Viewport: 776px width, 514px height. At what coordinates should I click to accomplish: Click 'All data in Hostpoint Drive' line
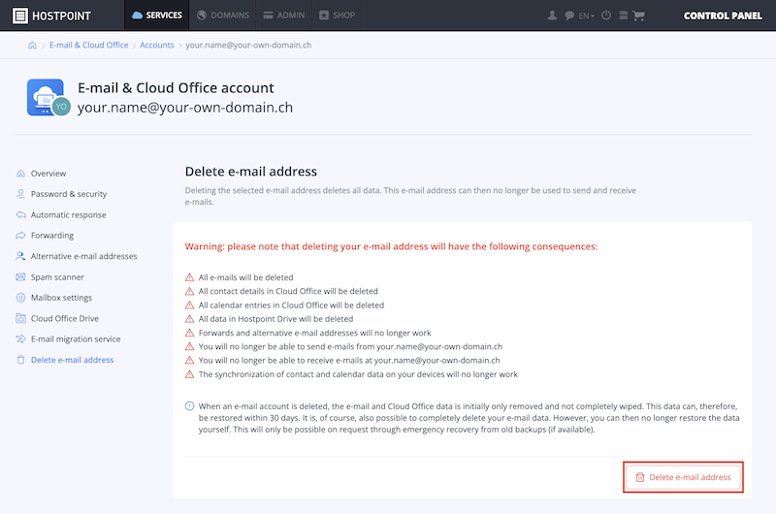(x=275, y=319)
